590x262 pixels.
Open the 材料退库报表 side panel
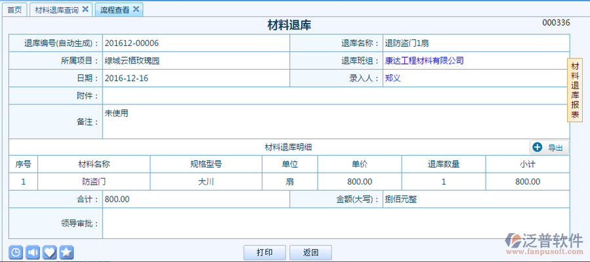pyautogui.click(x=575, y=91)
